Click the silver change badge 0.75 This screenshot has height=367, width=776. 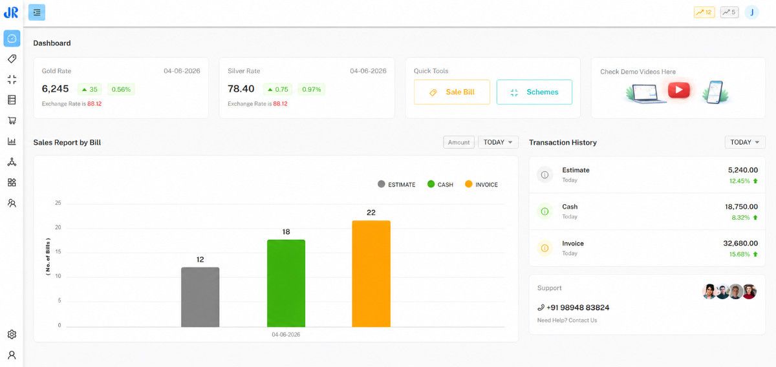click(278, 90)
